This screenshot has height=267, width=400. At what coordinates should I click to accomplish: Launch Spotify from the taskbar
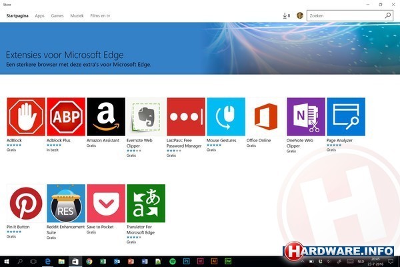pyautogui.click(x=173, y=262)
